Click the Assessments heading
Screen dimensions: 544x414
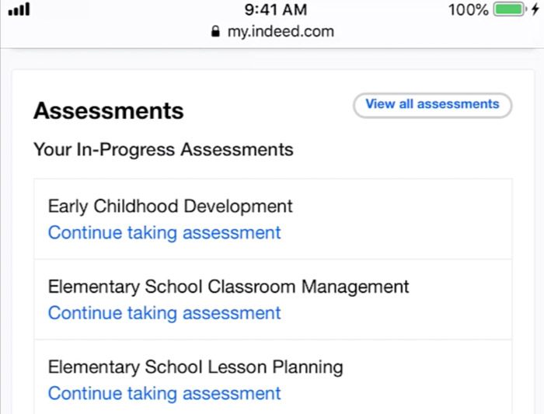tap(109, 111)
